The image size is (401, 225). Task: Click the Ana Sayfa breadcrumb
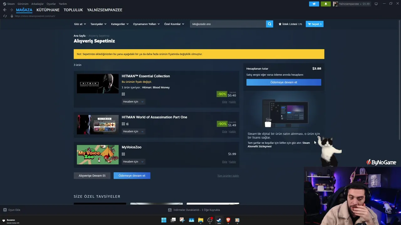click(80, 36)
